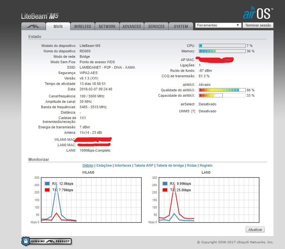Open the Débito monitor link
The width and height of the screenshot is (285, 249).
point(88,165)
